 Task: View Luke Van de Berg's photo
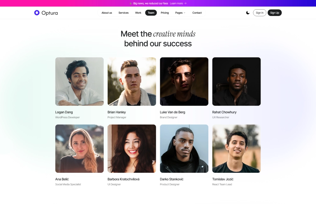184,82
